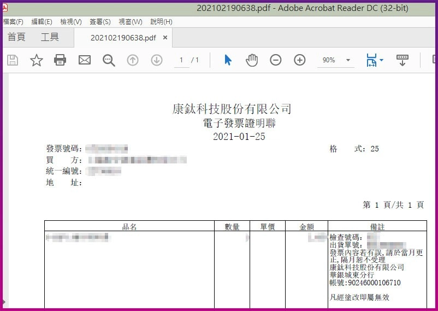Zoom in with the plus button
Screen dimensions: 438x311
(300, 60)
